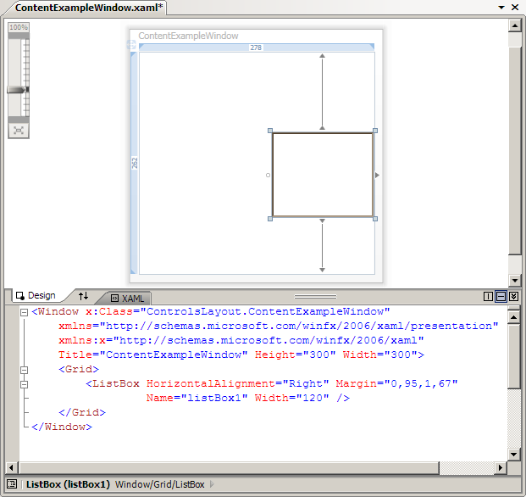Screen dimensions: 526x497
Task: Click Width="120" in XAML
Action: coord(291,398)
